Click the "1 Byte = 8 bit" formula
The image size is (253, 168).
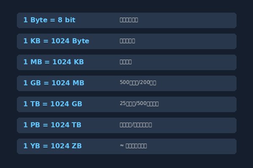click(49, 20)
